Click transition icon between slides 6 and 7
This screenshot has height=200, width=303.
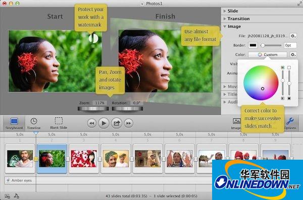(x=195, y=159)
